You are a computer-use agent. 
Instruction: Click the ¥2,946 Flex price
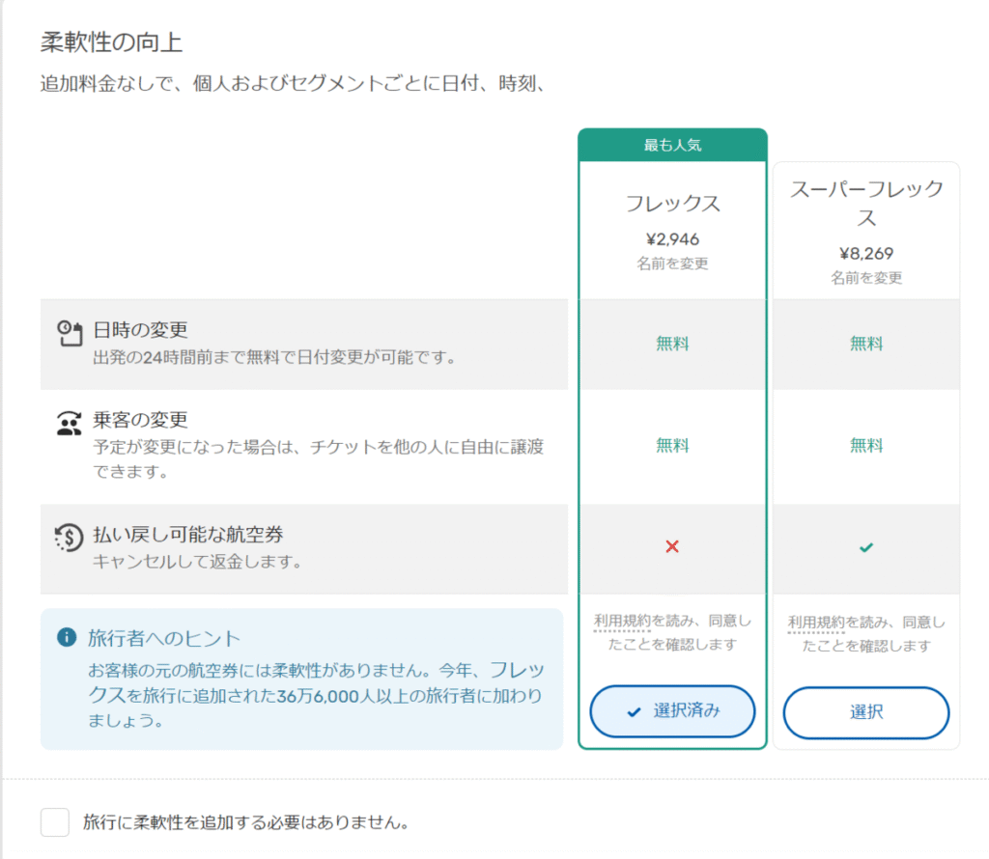pos(672,239)
